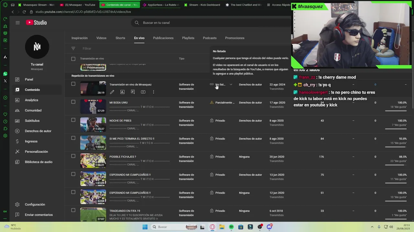
Task: Open GX Control speedometer icon in sidebar
Action: click(5, 19)
